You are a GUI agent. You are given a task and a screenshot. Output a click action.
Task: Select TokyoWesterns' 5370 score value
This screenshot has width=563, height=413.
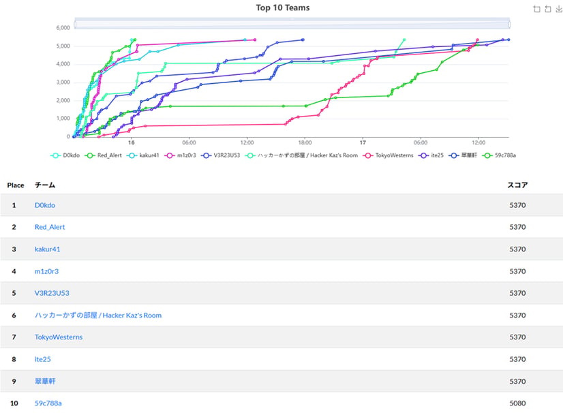click(517, 337)
